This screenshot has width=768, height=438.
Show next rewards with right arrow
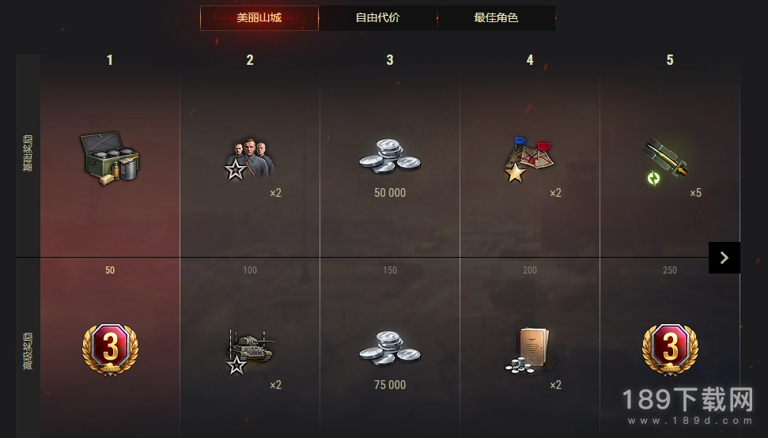click(724, 258)
